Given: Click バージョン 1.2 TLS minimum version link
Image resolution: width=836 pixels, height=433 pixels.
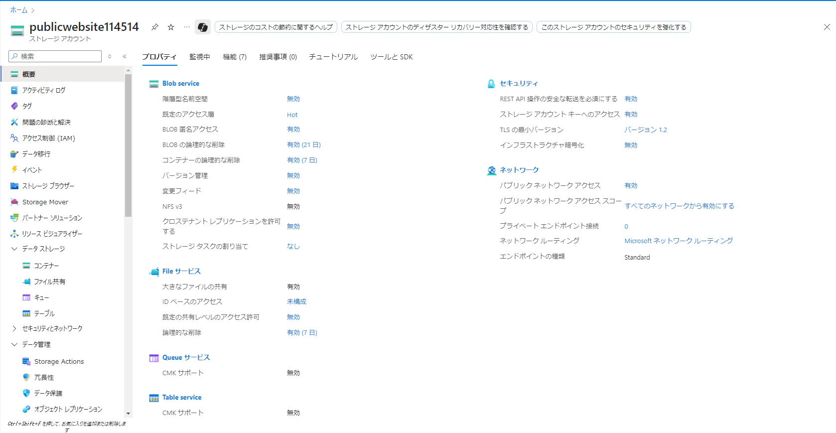Looking at the screenshot, I should pos(646,130).
